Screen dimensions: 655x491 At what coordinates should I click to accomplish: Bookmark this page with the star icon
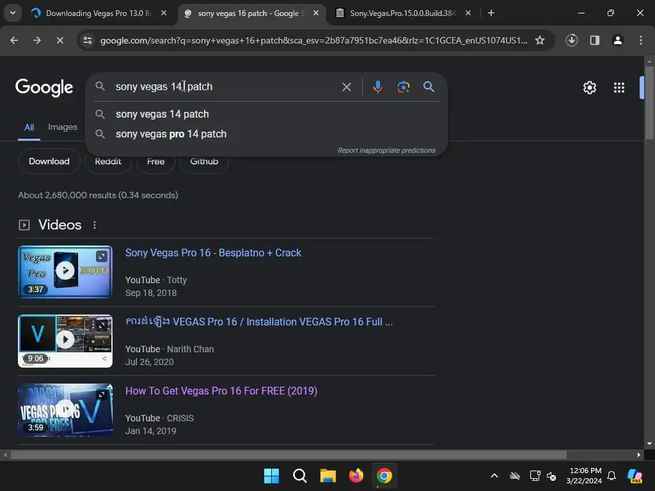540,40
